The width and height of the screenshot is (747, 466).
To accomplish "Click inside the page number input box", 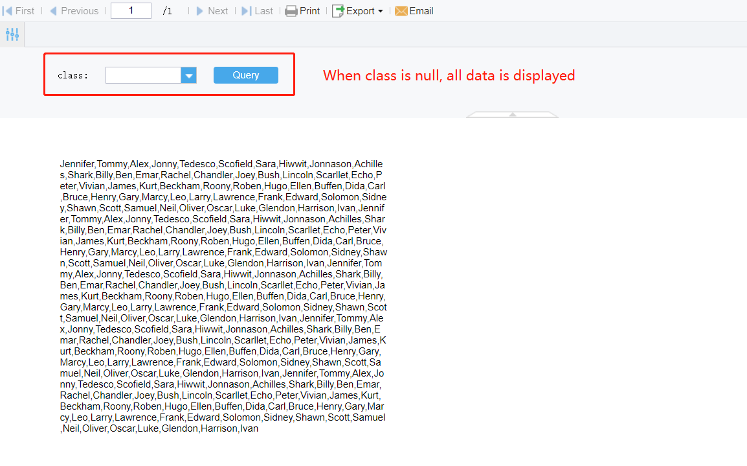I will pyautogui.click(x=130, y=10).
